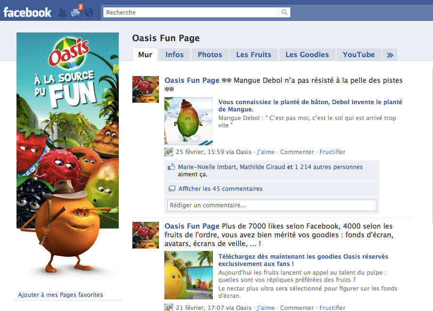
Task: Click Oasis Fun Page name on Mangue post
Action: pyautogui.click(x=192, y=80)
